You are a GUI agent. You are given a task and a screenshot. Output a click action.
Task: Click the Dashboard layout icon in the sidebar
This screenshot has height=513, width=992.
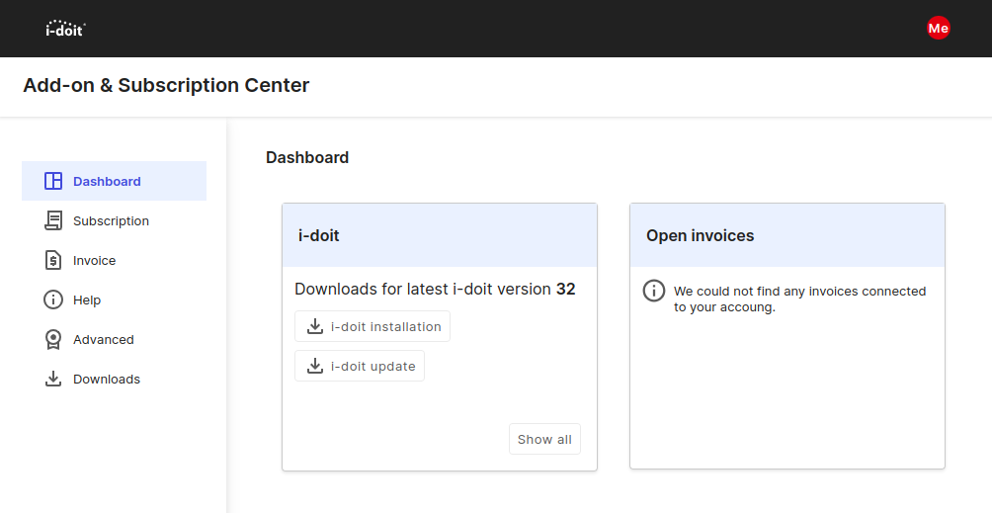click(x=53, y=181)
